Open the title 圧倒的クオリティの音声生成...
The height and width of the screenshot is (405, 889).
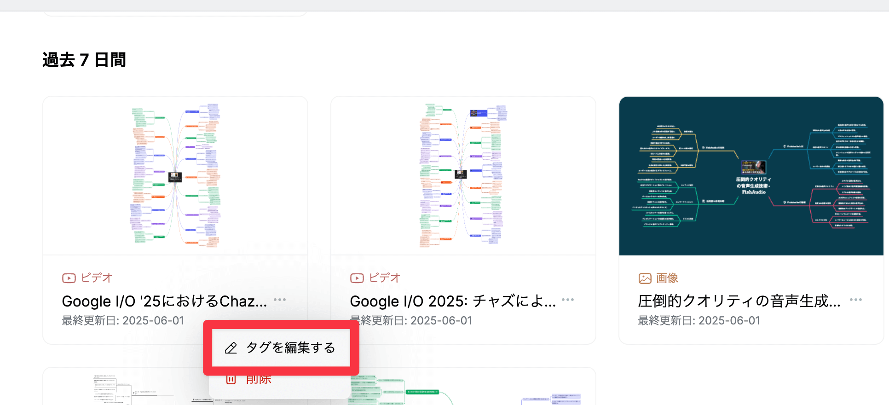pos(739,301)
